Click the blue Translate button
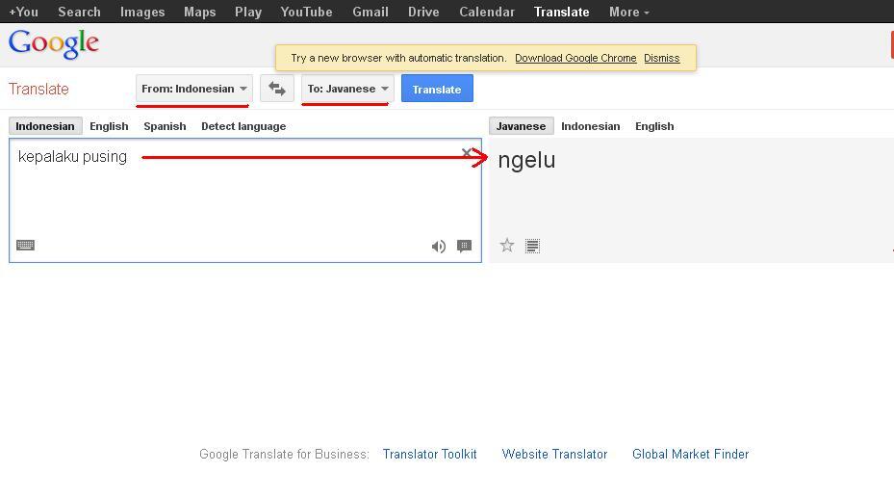Viewport: 894px width, 498px height. (437, 89)
